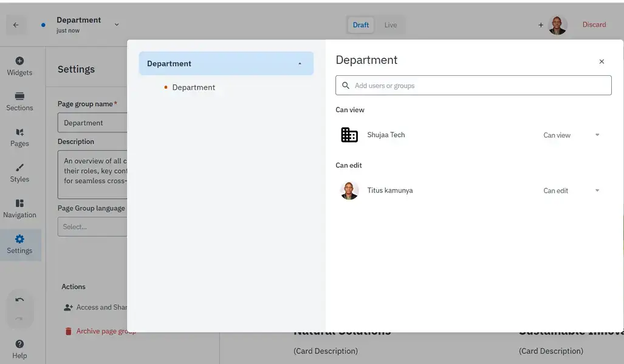Click the undo arrow icon

pyautogui.click(x=19, y=300)
